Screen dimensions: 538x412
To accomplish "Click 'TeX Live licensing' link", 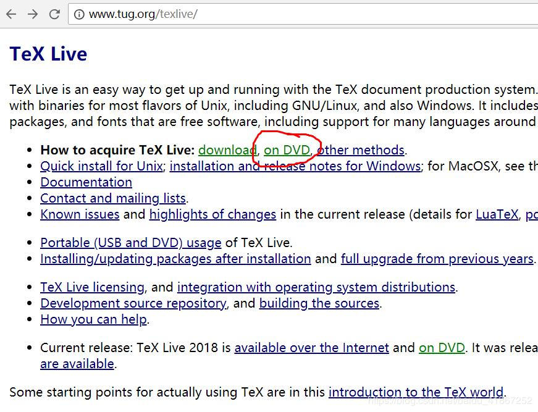I will [92, 287].
